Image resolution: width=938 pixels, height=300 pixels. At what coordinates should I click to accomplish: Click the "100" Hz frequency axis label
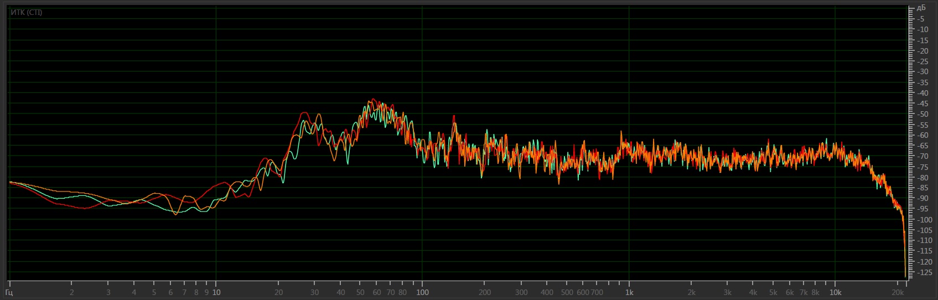coord(423,292)
